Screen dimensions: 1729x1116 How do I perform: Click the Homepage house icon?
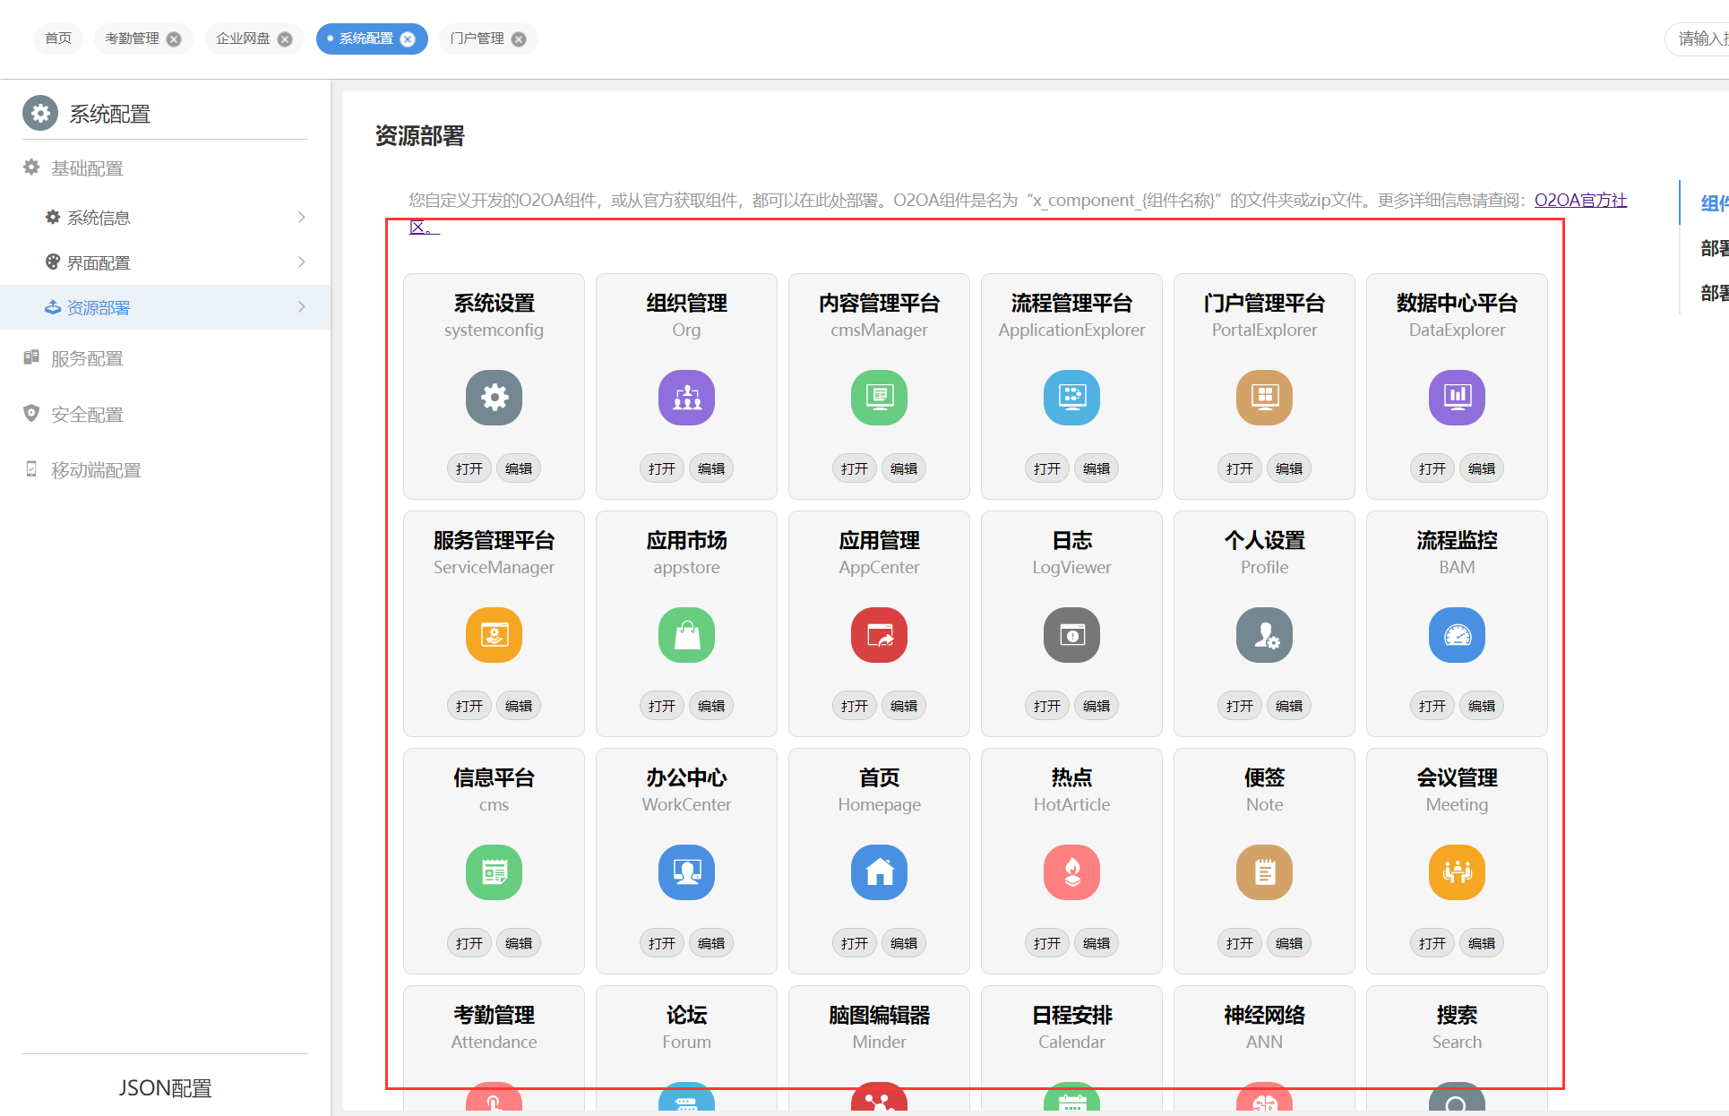(x=879, y=871)
